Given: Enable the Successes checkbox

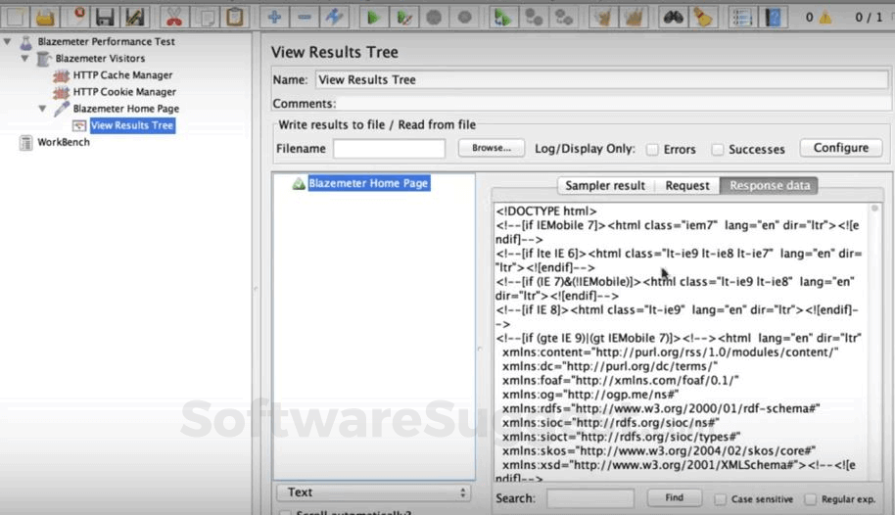Looking at the screenshot, I should click(x=718, y=150).
